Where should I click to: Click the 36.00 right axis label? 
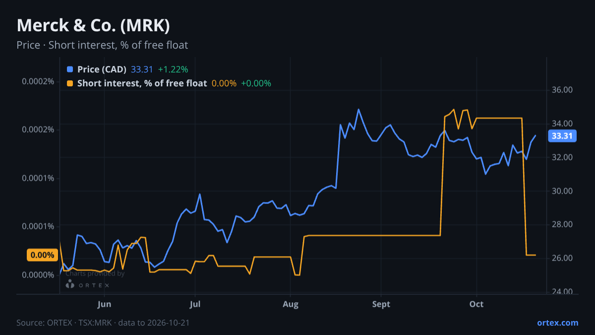tap(562, 90)
